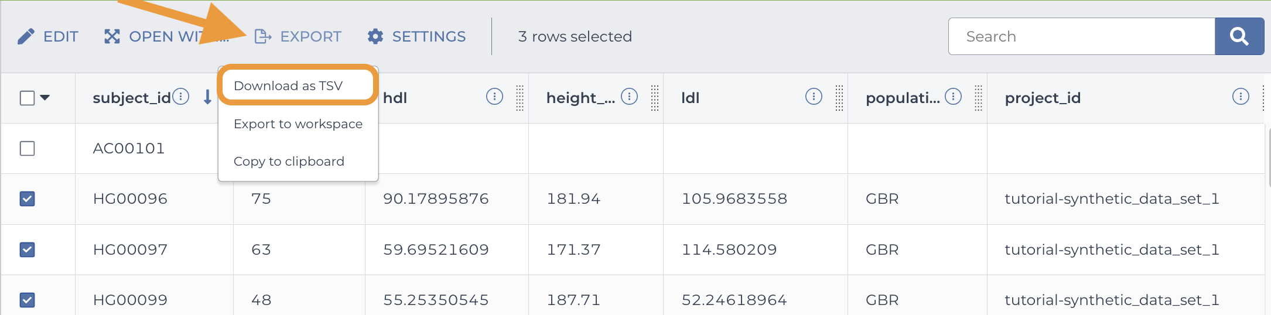Grab the height column resize handle
This screenshot has width=1271, height=315.
pyautogui.click(x=655, y=98)
